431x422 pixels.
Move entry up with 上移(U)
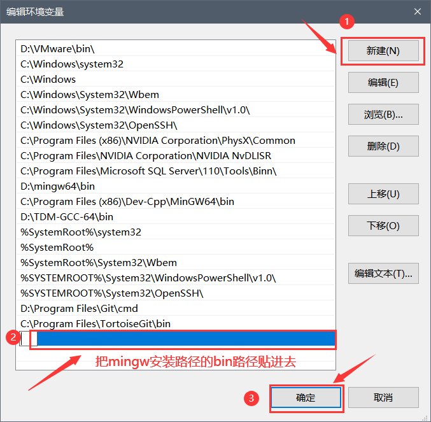383,194
